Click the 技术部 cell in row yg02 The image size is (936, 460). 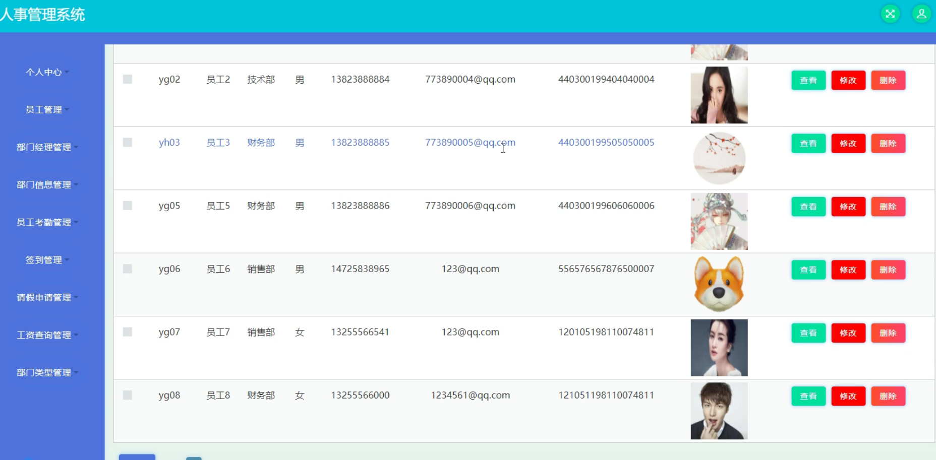(x=261, y=80)
